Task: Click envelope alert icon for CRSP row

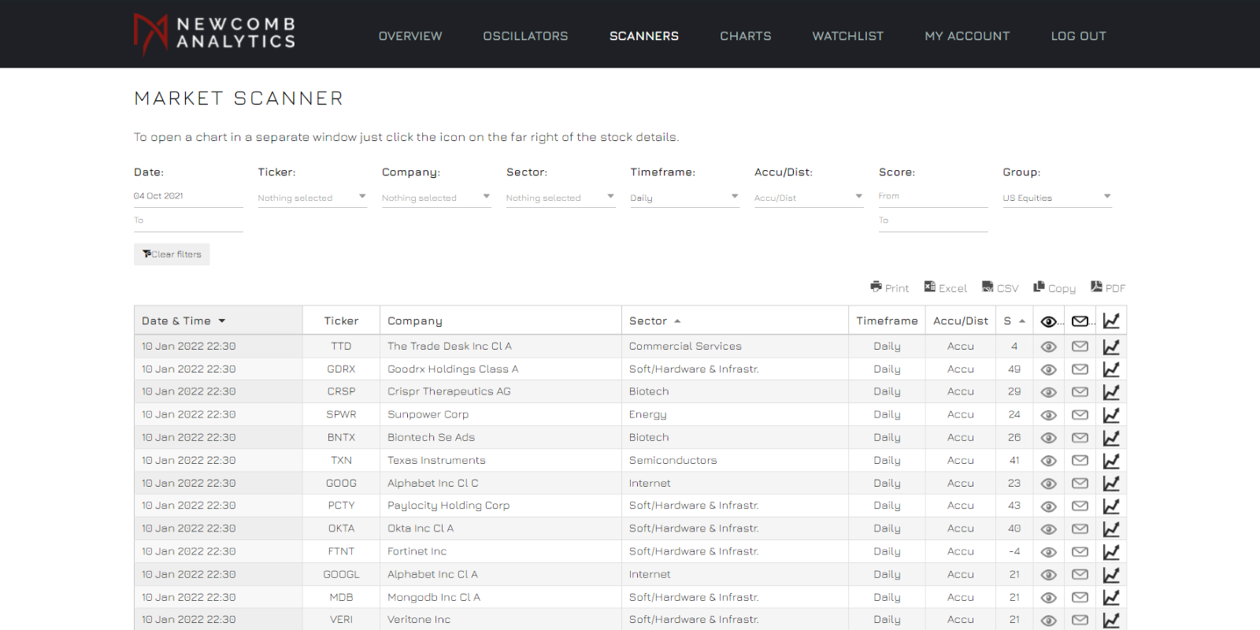Action: pyautogui.click(x=1080, y=392)
